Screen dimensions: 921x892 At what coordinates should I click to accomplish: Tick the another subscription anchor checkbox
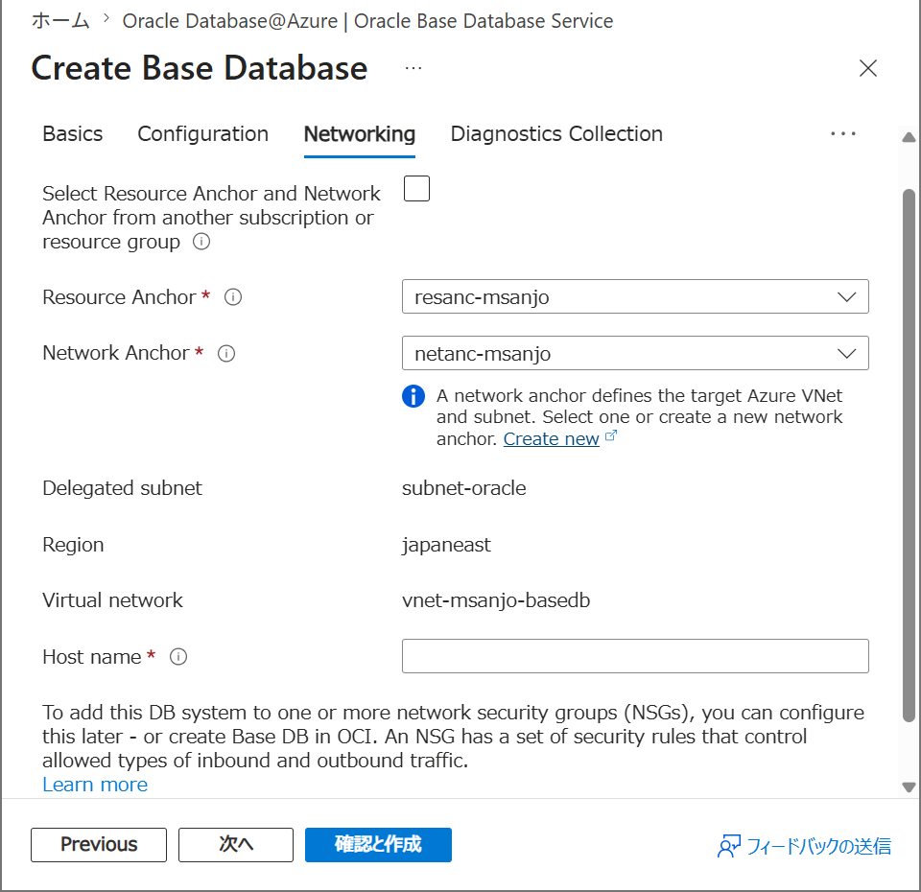[416, 189]
